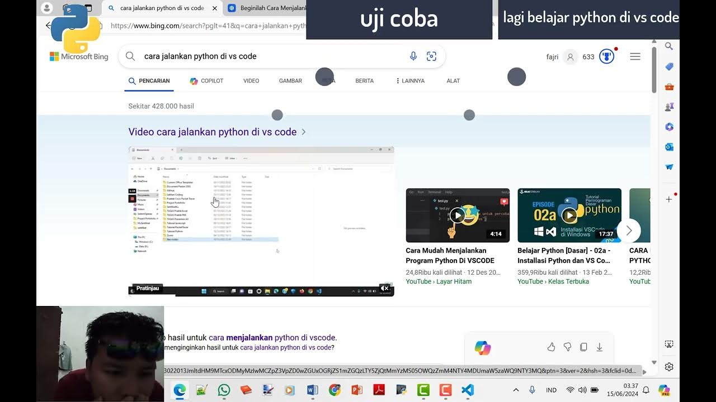
Task: Open Cara Mudah Menjalankan Program Python title
Action: click(x=450, y=256)
